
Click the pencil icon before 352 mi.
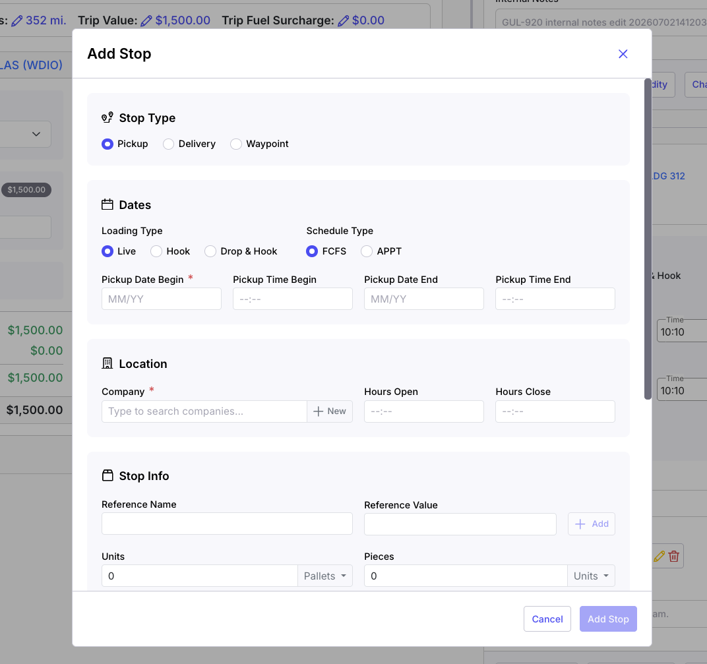[16, 20]
